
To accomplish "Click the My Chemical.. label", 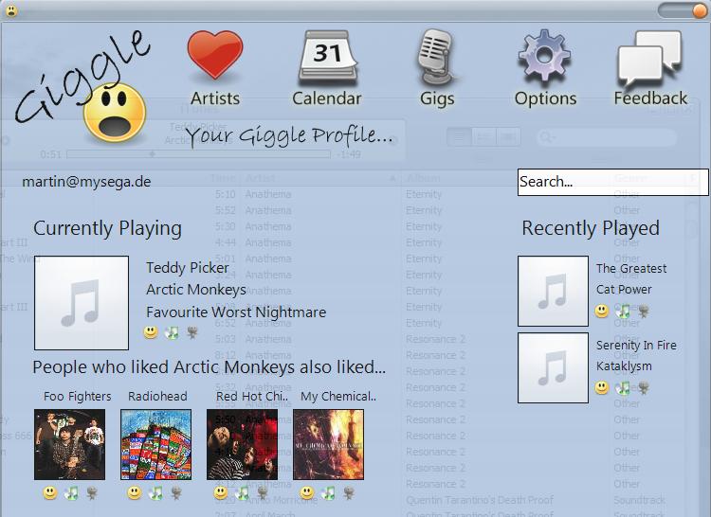I will [338, 397].
